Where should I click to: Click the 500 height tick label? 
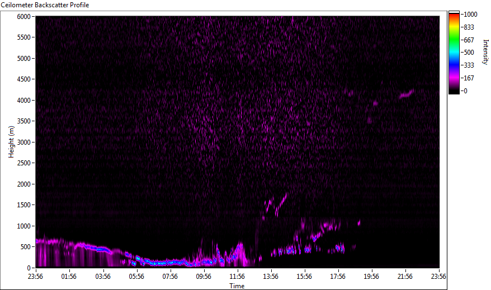26,247
